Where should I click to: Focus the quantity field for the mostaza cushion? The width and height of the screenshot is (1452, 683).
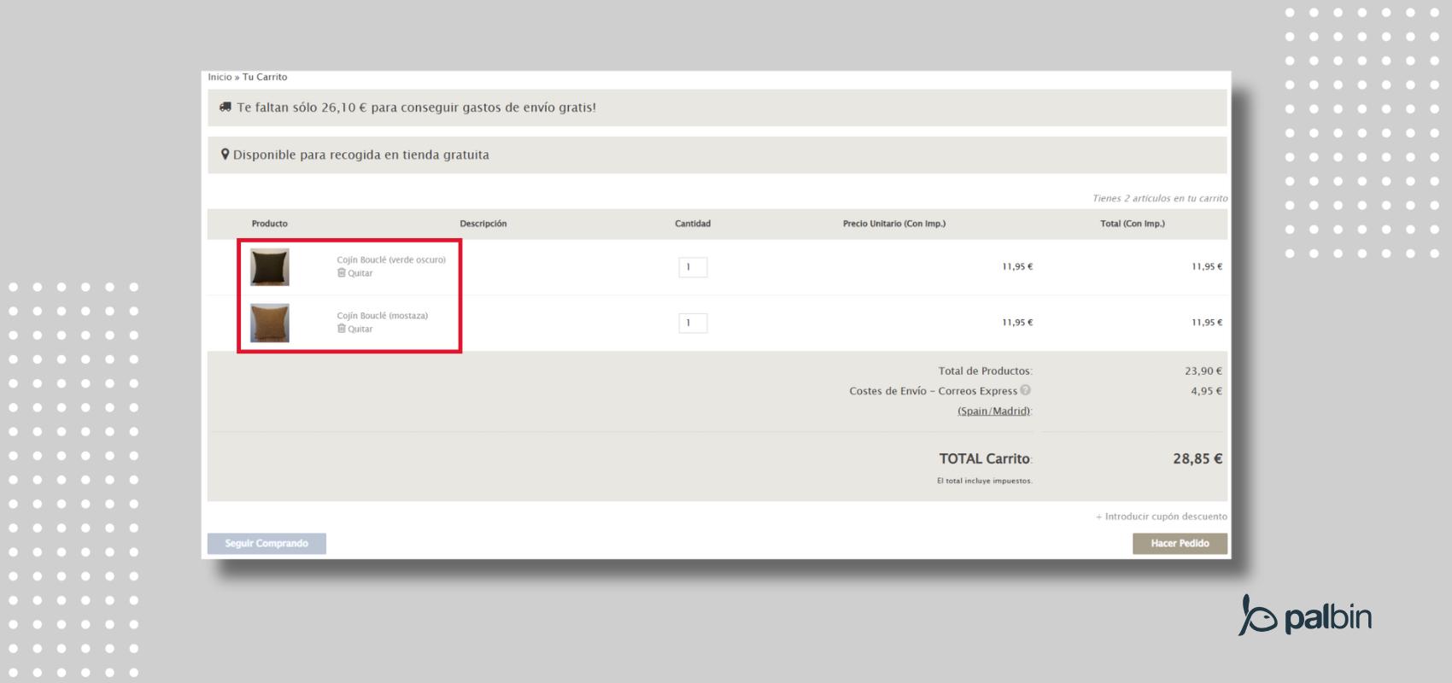pyautogui.click(x=693, y=323)
